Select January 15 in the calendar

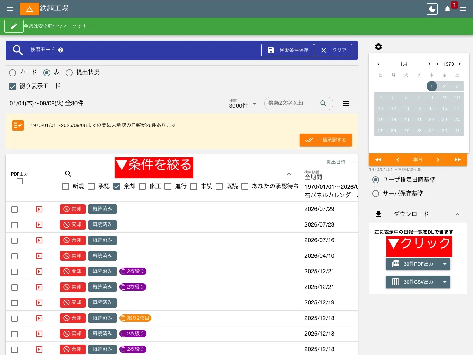pos(431,108)
